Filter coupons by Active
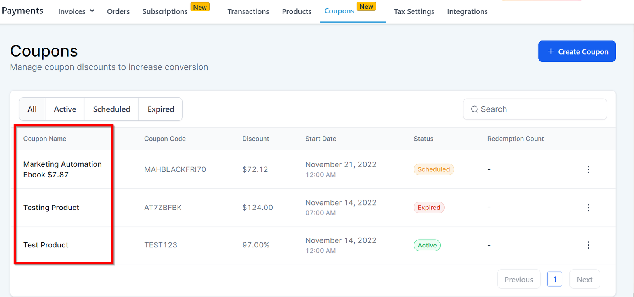The width and height of the screenshot is (634, 297). pos(65,109)
